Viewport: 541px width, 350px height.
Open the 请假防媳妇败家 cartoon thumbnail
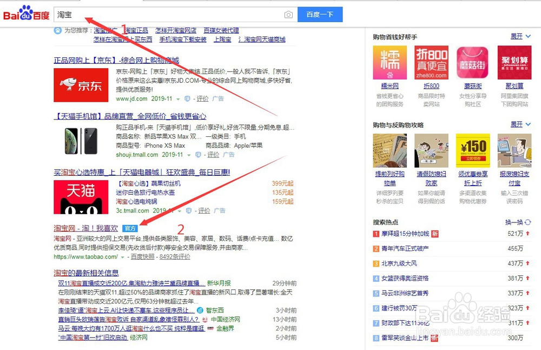431,150
